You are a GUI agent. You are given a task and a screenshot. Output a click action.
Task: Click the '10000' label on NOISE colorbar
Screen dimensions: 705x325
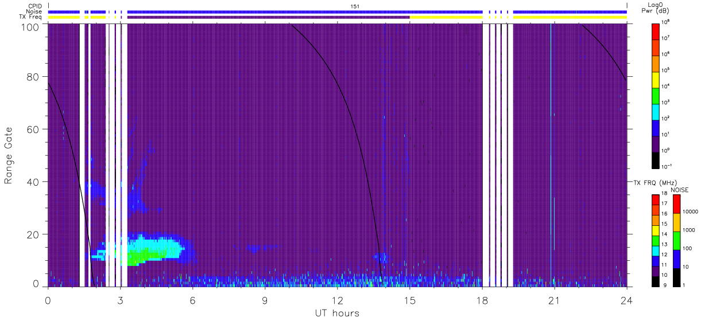(x=691, y=213)
